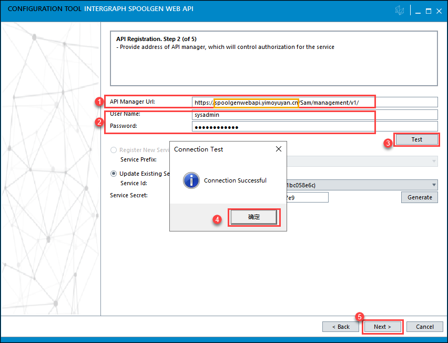Click the Hexagon logo in title bar
Image resolution: width=448 pixels, height=343 pixels.
pos(400,11)
